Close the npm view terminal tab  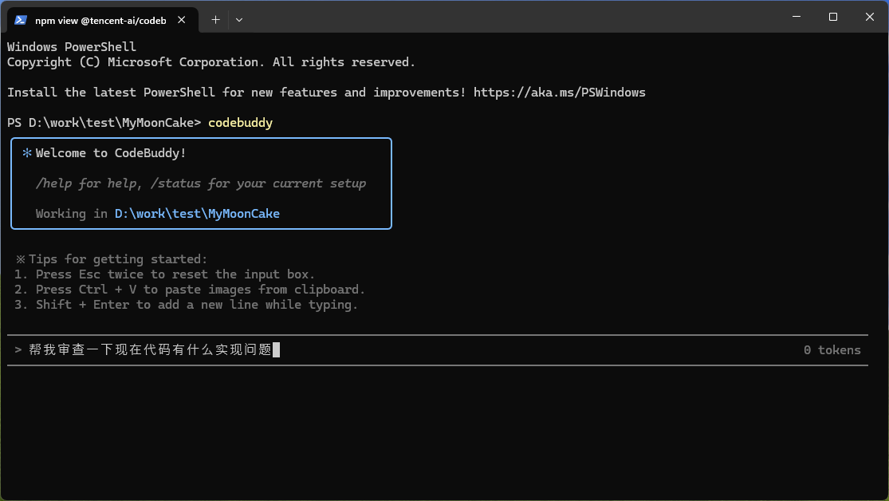click(x=184, y=20)
